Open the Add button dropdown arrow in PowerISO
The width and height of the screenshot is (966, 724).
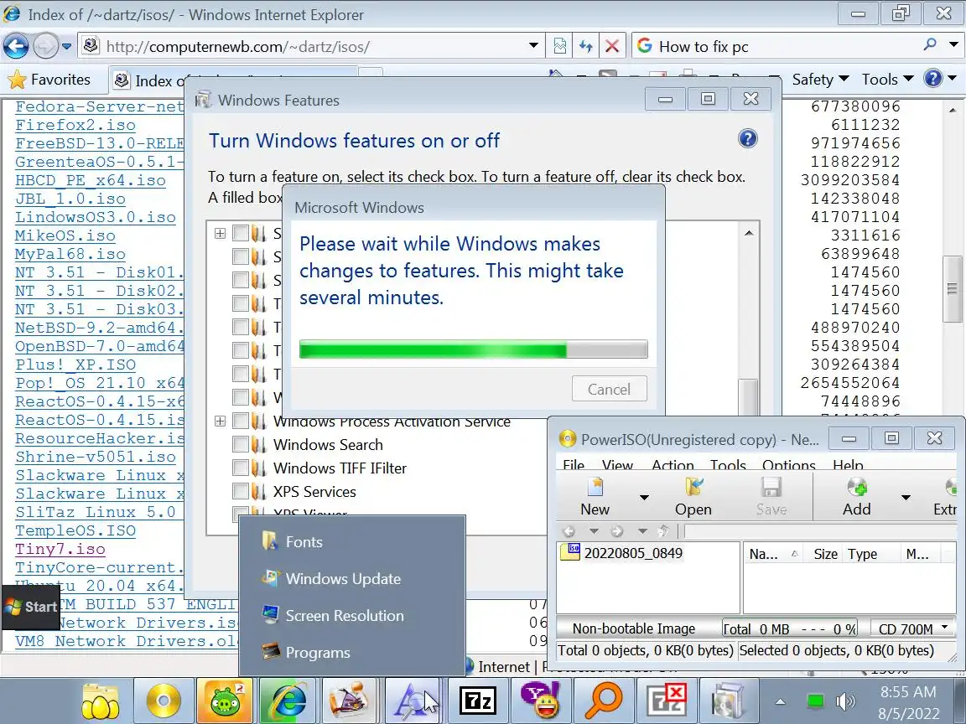point(906,498)
